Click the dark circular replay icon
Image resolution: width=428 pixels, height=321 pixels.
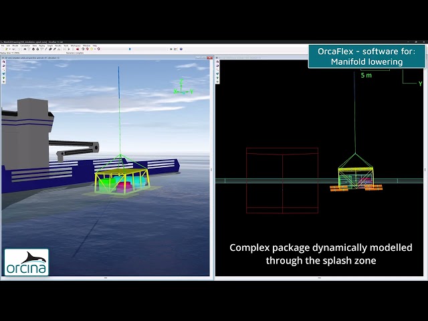click(83, 49)
